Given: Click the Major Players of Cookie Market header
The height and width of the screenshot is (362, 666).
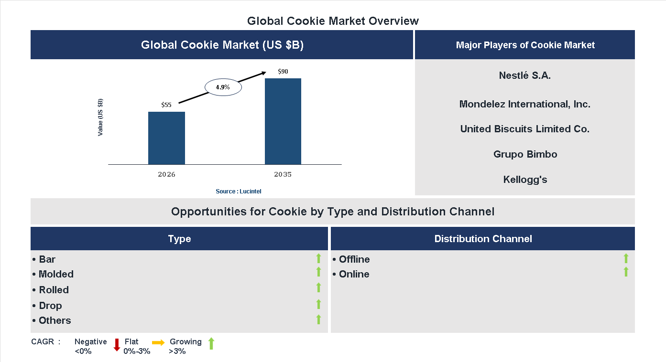Looking at the screenshot, I should click(x=524, y=44).
